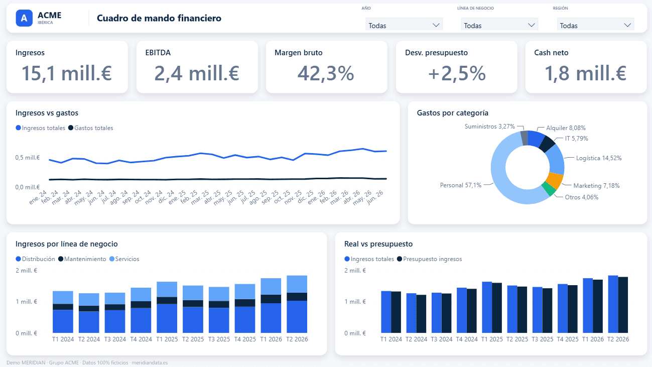
Task: Select the IT dark donut segment
Action: tap(547, 144)
